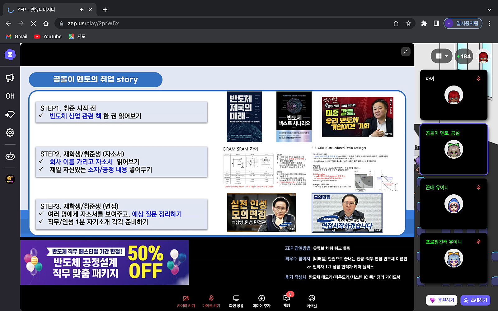Open the announcement megaphone in sidebar

[x=10, y=78]
